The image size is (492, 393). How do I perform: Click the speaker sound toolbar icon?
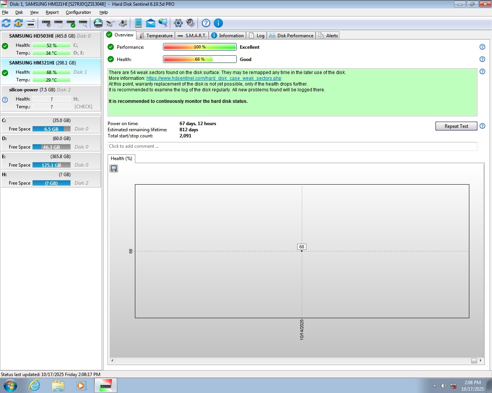[190, 23]
